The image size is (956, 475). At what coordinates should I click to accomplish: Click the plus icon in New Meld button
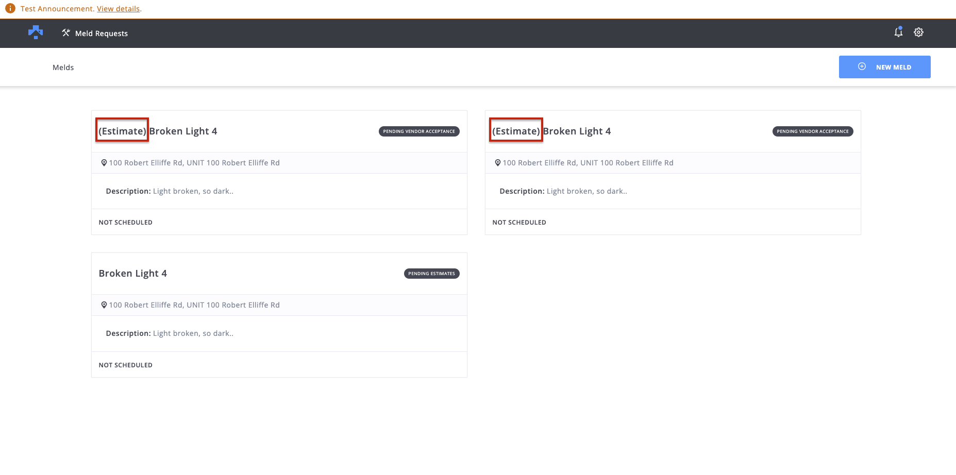coord(862,66)
